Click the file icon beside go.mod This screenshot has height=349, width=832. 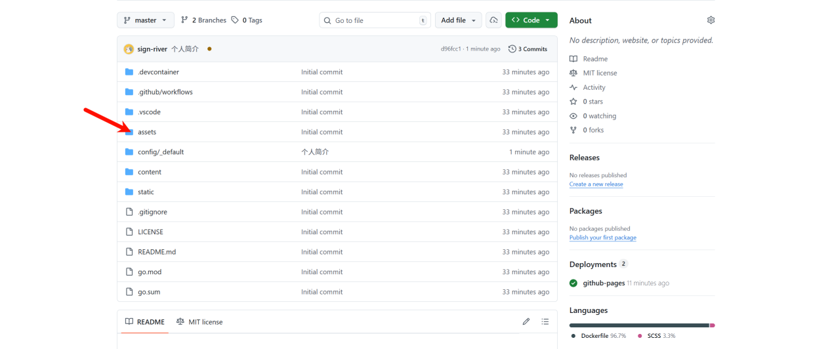129,272
